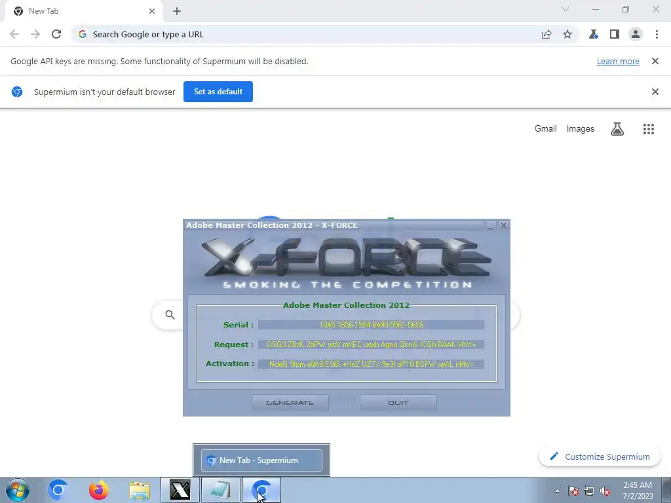Open the profile avatar menu
671x503 pixels.
point(636,34)
